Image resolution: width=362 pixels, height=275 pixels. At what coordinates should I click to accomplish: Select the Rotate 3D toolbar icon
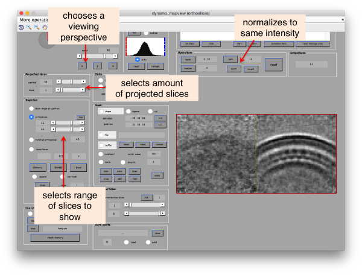[x=21, y=28]
